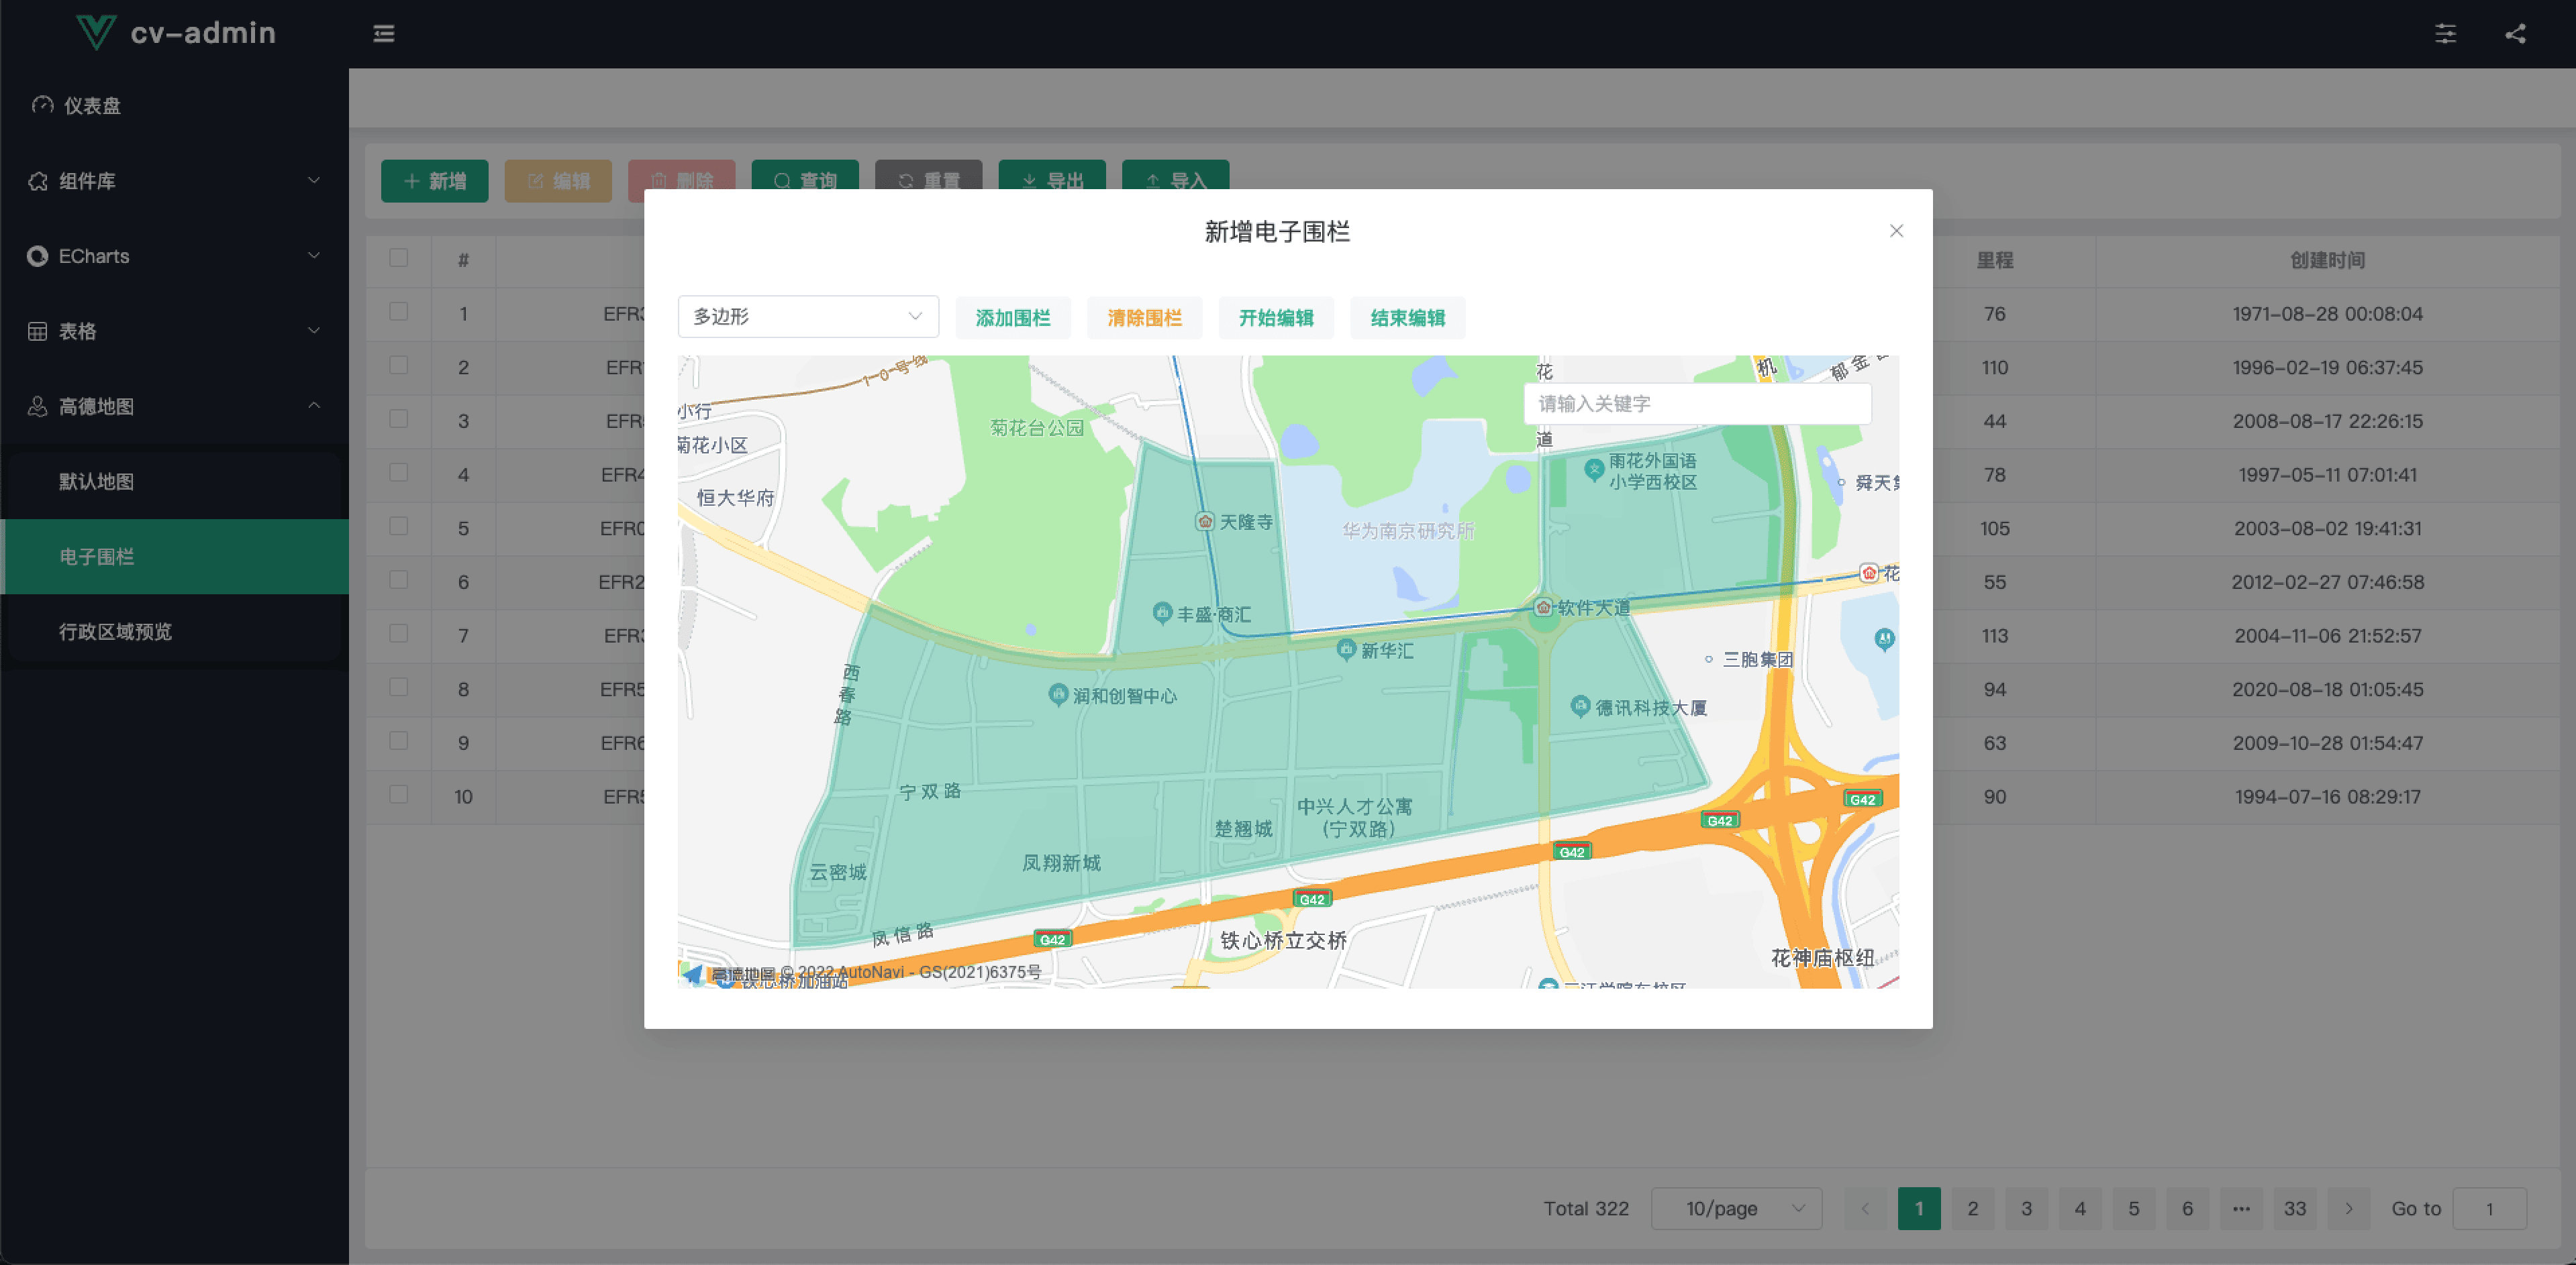Click the sidebar collapse hamburger icon

(384, 34)
